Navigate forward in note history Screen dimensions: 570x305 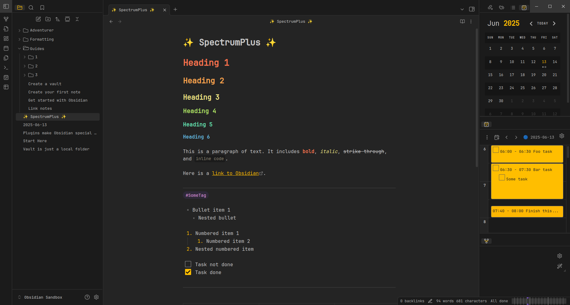point(120,22)
